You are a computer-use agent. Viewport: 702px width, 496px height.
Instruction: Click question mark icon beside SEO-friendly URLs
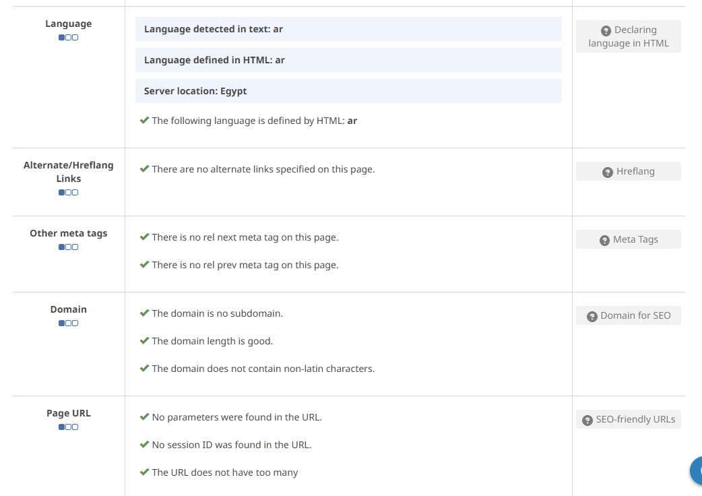pyautogui.click(x=587, y=420)
